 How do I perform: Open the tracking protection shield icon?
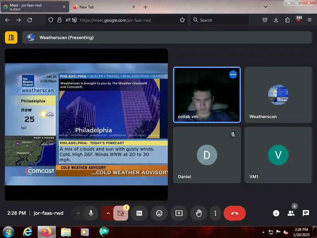point(51,20)
